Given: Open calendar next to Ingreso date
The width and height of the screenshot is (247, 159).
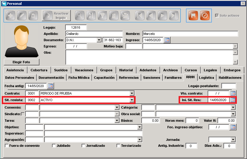Looking at the screenshot, I should 167,40.
